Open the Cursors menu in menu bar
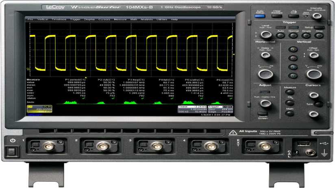 click(104, 19)
